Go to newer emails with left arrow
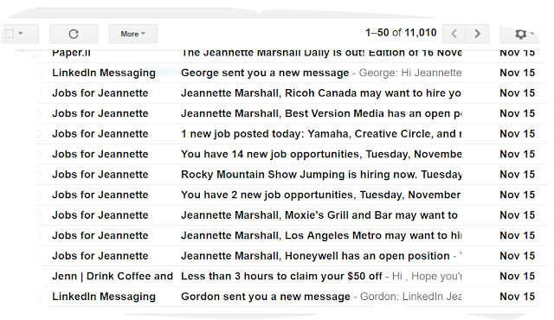The image size is (554, 320). tap(454, 34)
